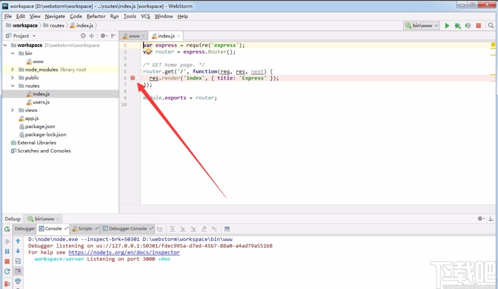Expand the public folder
498x289 pixels.
12,77
